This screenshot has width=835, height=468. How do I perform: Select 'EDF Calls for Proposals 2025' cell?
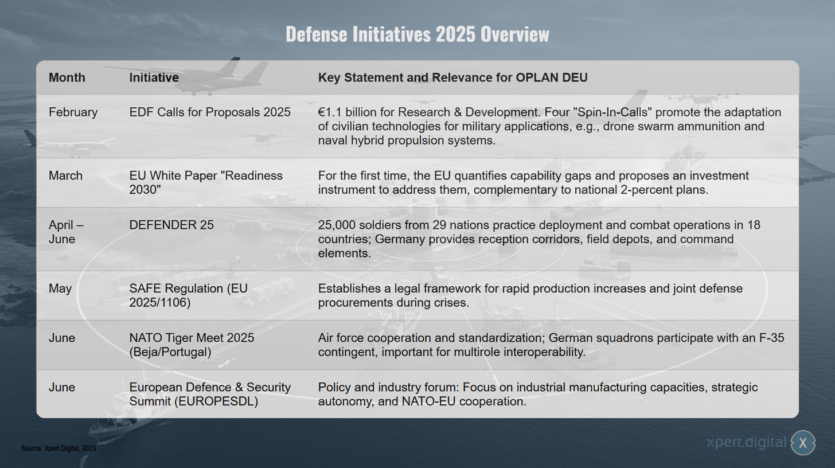[x=210, y=112]
